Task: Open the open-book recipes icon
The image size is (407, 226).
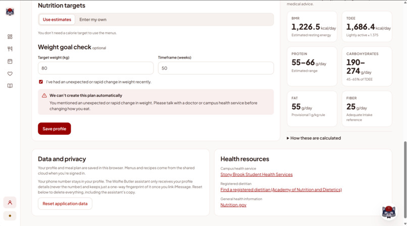Action: click(x=10, y=86)
